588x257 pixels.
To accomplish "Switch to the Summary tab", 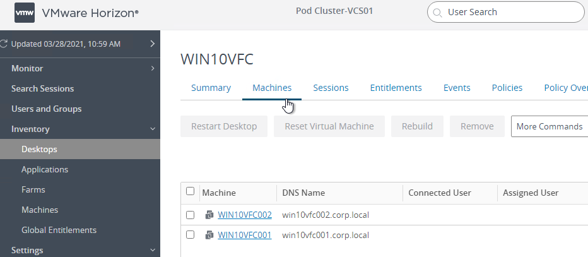I will click(211, 88).
